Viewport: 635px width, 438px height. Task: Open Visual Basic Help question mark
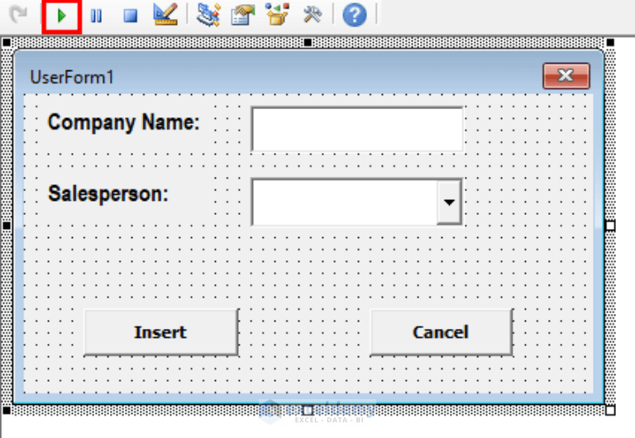tap(355, 16)
